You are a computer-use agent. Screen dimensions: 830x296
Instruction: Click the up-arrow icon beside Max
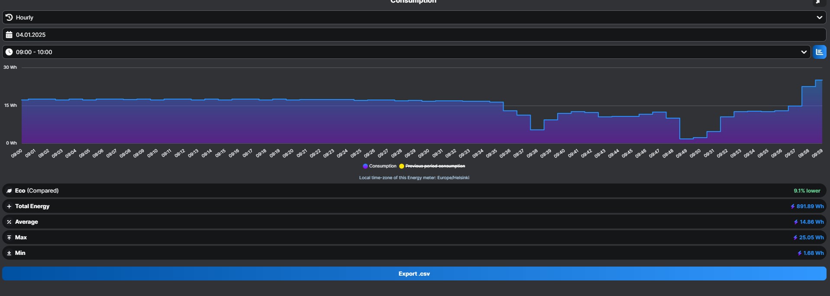click(x=9, y=238)
